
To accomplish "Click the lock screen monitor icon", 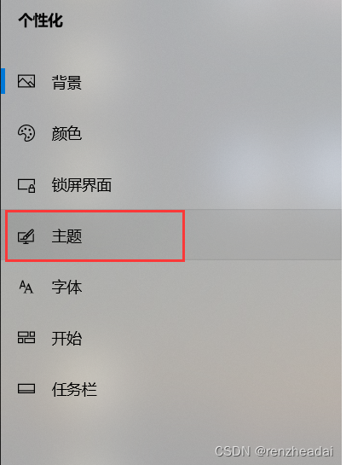I will 26,185.
